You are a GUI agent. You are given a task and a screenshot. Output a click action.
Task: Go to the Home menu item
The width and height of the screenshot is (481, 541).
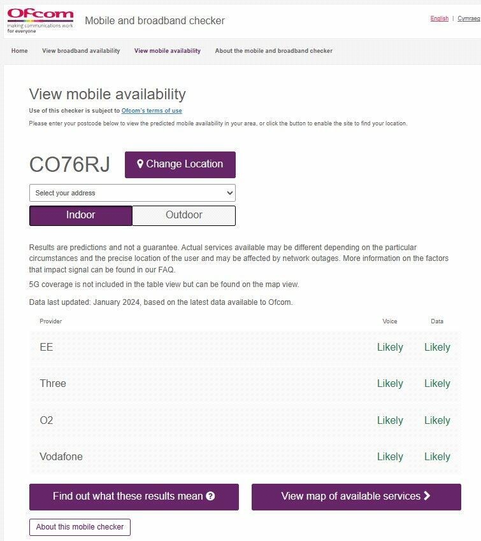pos(20,51)
